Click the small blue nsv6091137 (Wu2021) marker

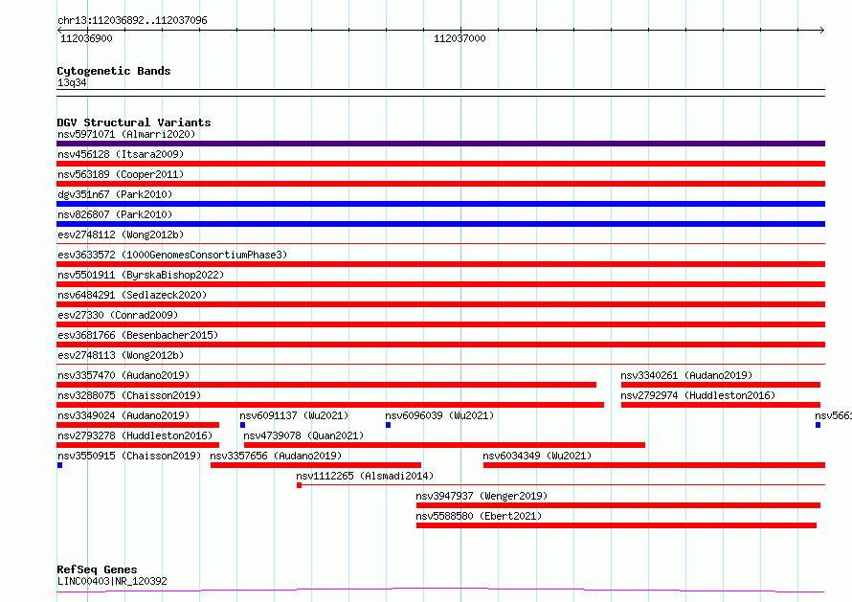(243, 425)
